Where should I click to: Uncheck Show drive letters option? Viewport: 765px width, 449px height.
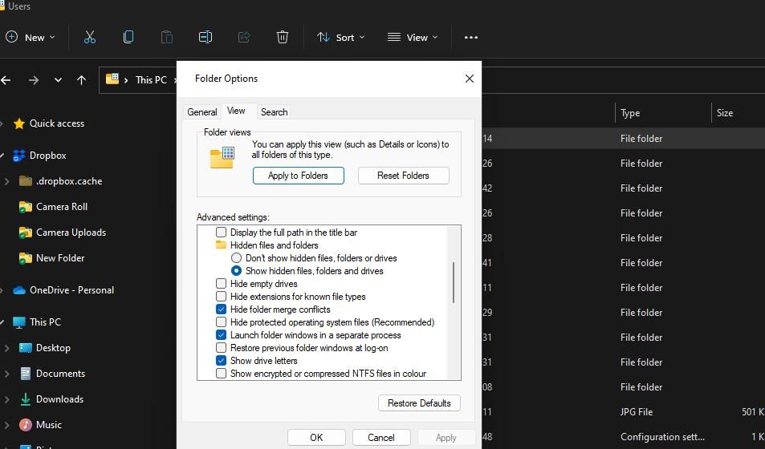point(222,361)
